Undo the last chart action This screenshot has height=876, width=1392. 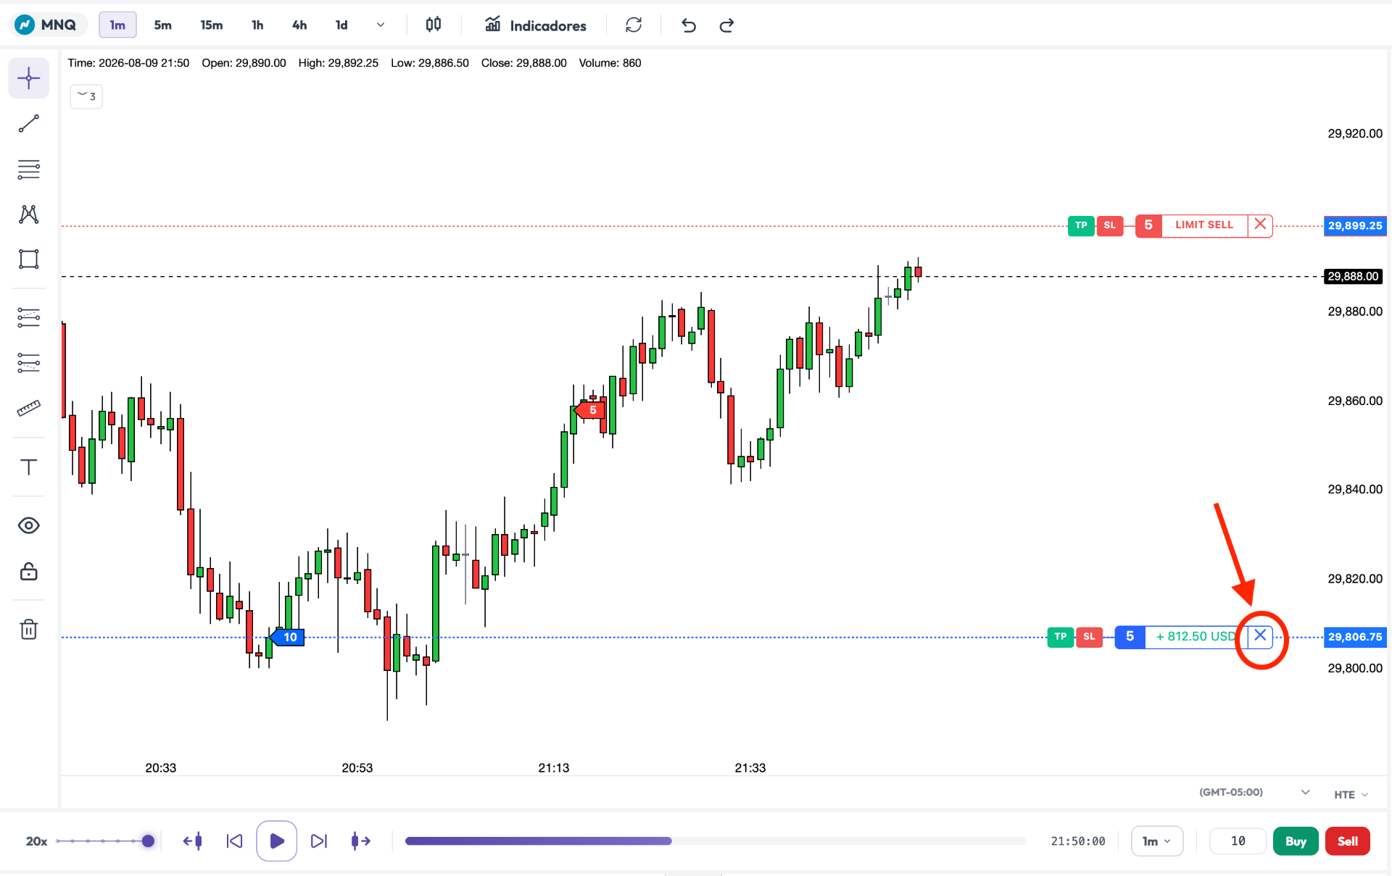pyautogui.click(x=688, y=25)
